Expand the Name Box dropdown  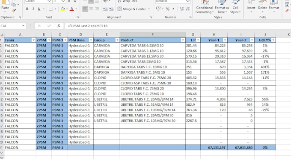[24, 26]
